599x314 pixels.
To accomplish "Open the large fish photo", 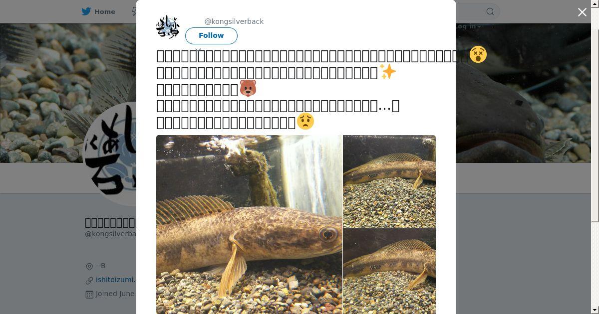I will tap(249, 224).
